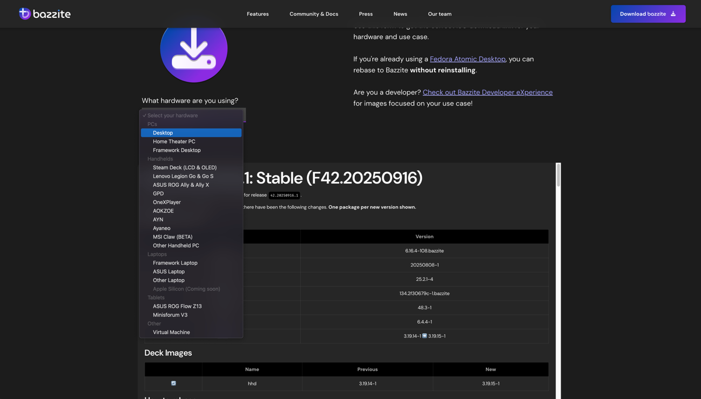Click the Download bazzite button
Image resolution: width=701 pixels, height=399 pixels.
[648, 14]
